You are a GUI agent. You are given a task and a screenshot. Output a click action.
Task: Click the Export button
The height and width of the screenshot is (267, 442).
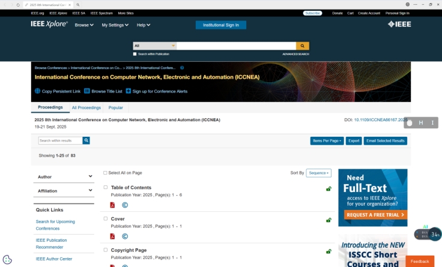click(354, 141)
